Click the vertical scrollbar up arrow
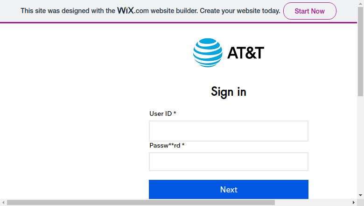 (361, 3)
